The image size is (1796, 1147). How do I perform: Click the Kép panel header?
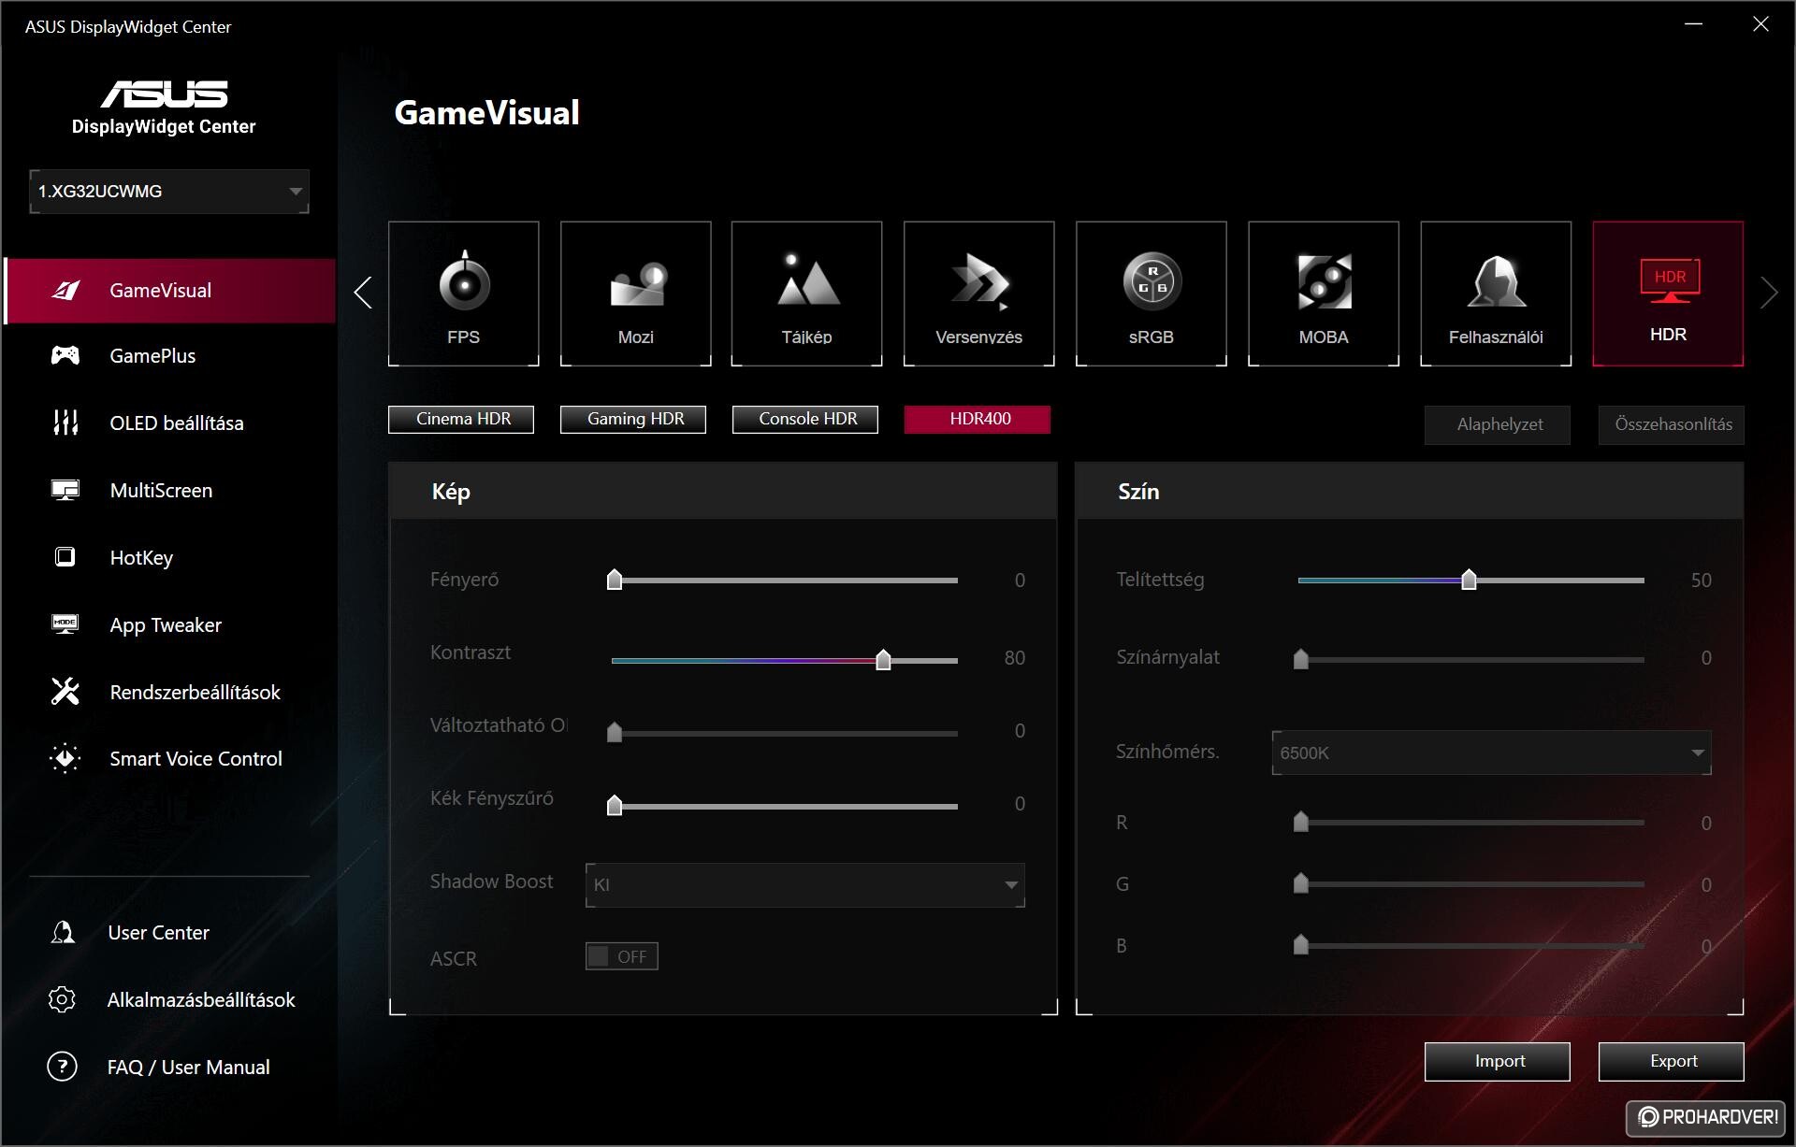tap(723, 492)
